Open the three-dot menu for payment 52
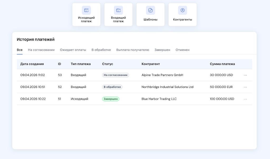270x159 pixels. pyautogui.click(x=245, y=87)
